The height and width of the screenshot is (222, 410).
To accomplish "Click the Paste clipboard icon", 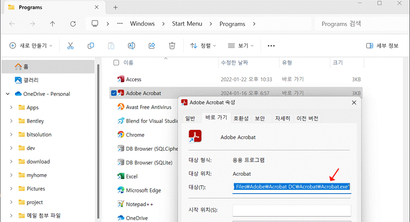I will [111, 46].
